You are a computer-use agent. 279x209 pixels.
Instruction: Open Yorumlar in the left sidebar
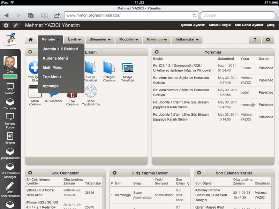click(x=10, y=104)
